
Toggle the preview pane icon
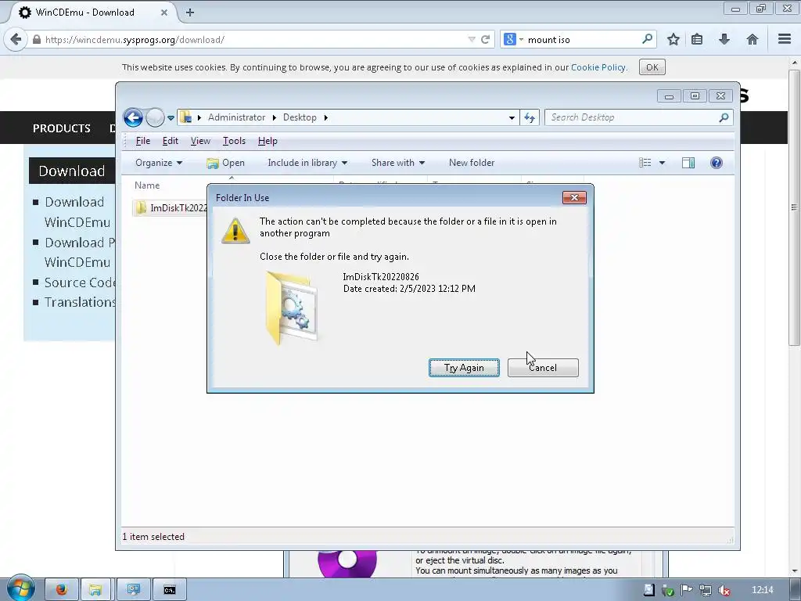pos(688,163)
